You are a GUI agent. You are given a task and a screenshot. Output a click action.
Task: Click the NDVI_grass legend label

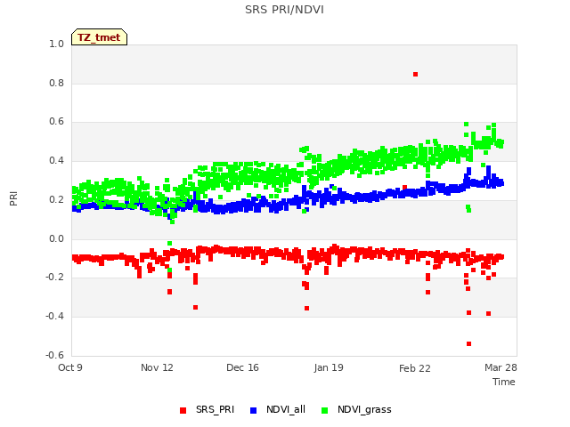[x=364, y=409]
